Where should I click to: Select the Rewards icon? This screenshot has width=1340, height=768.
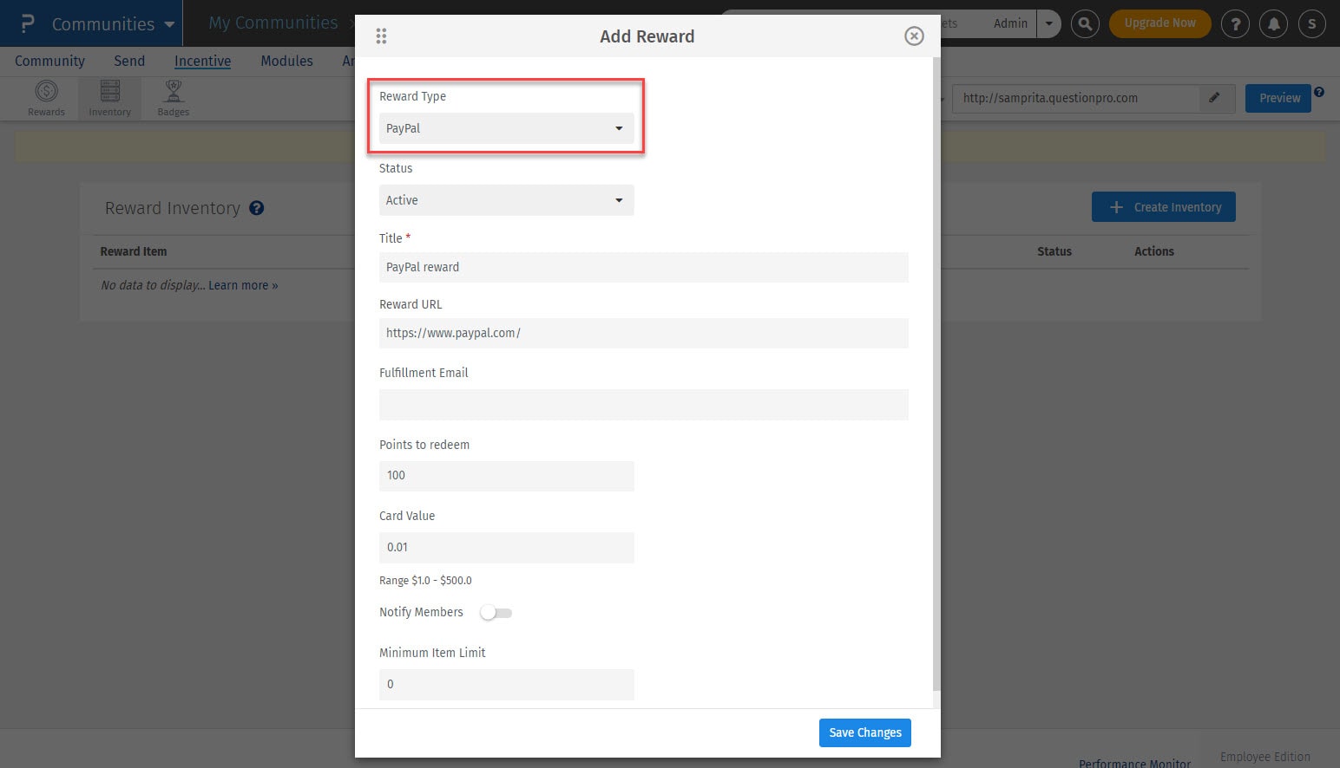pos(46,98)
